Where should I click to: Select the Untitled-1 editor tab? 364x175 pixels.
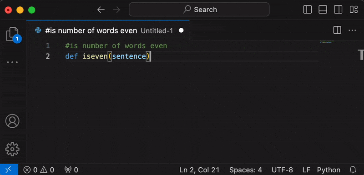coord(108,30)
